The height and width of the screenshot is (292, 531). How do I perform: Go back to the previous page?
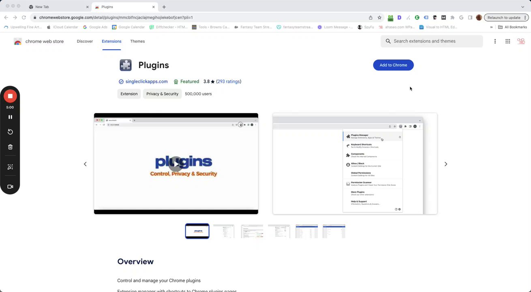click(6, 17)
